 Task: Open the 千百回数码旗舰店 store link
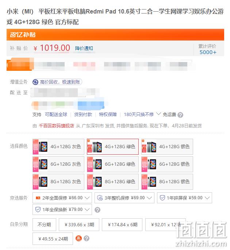57,126
